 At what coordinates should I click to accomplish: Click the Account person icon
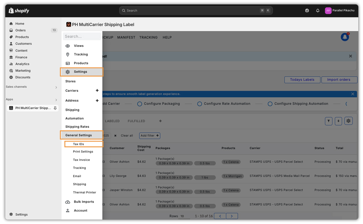pyautogui.click(x=68, y=211)
